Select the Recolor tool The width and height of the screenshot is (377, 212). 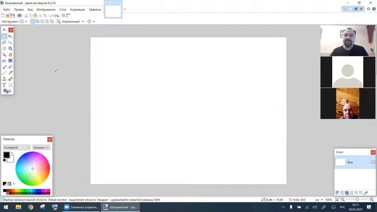11,79
